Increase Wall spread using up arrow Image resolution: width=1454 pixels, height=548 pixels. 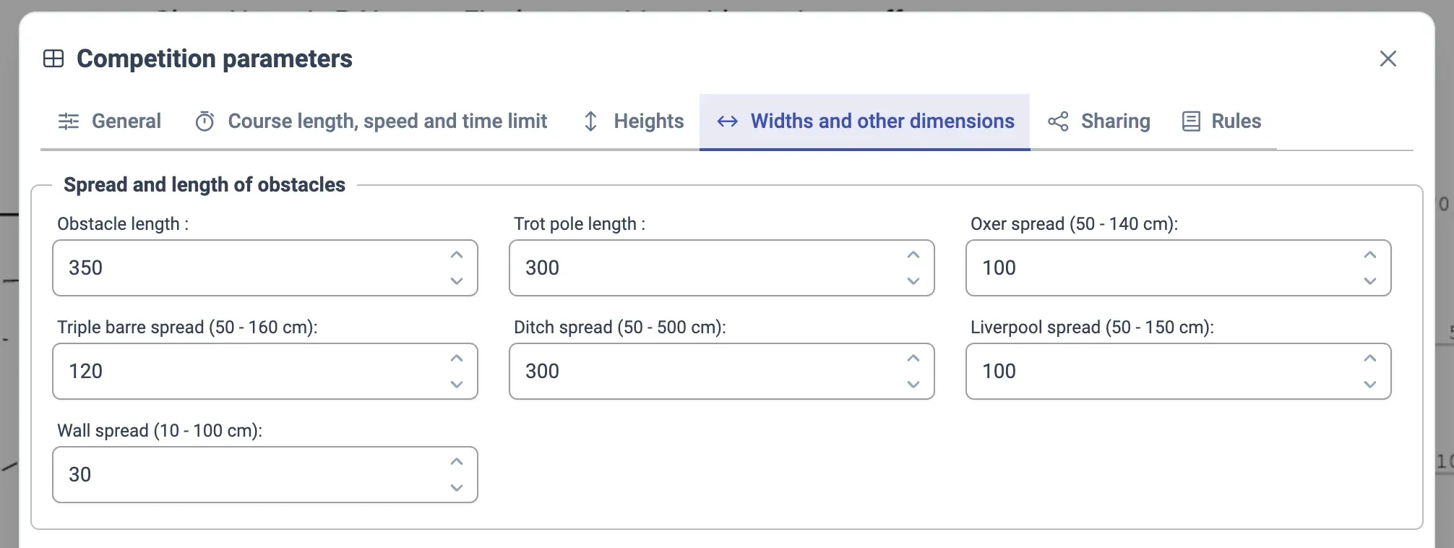coord(457,462)
